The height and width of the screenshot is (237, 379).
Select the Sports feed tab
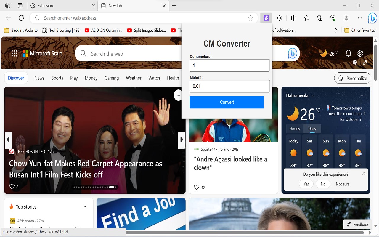click(57, 78)
